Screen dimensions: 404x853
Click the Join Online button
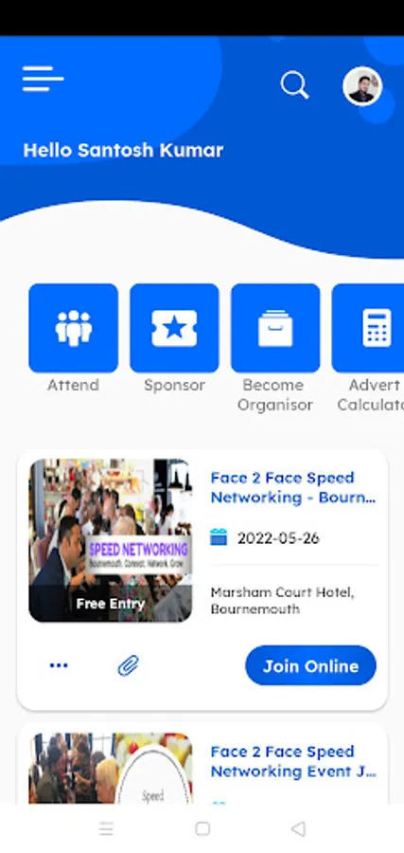(310, 665)
